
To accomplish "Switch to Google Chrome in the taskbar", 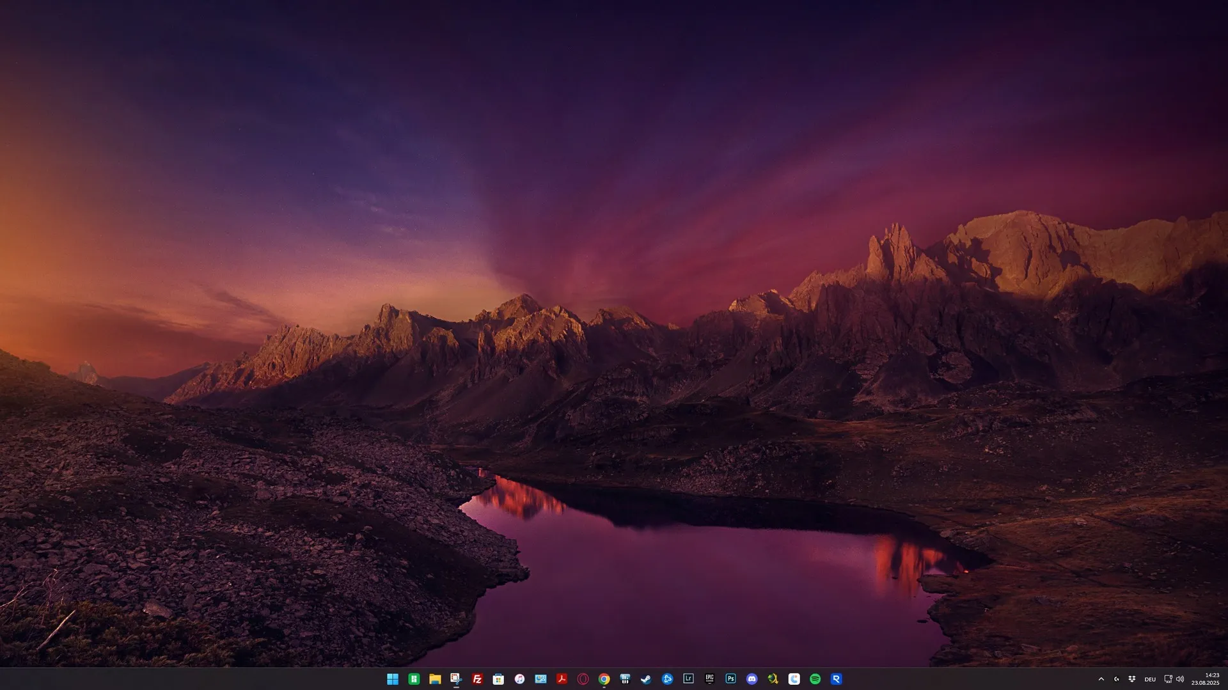I will [x=604, y=679].
